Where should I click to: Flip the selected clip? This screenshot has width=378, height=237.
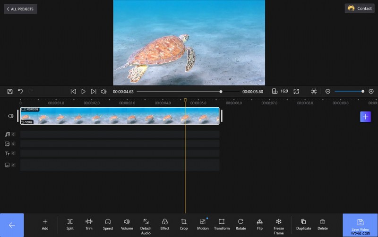point(259,224)
